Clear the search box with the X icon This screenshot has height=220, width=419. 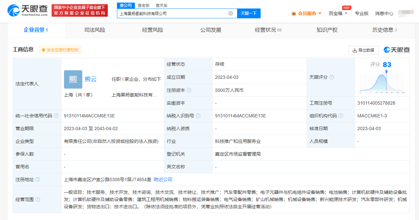[231, 13]
